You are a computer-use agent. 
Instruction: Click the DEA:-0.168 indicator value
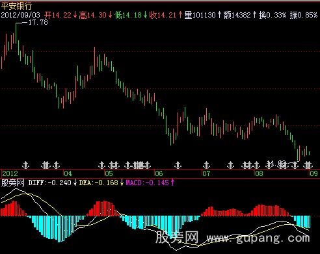click(98, 183)
